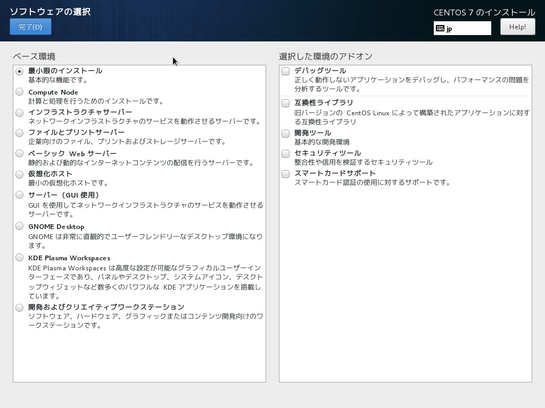This screenshot has height=408, width=545.
Task: Select the 仮想化ホスト environment
Action: 20,174
